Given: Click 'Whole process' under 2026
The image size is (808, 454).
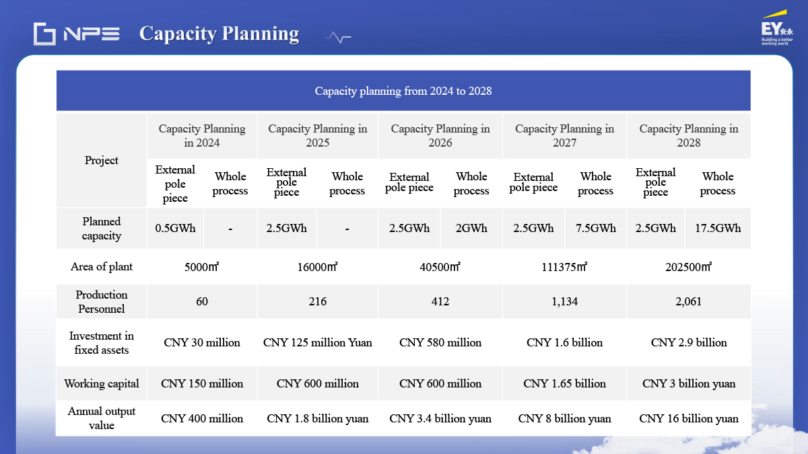Looking at the screenshot, I should [471, 184].
